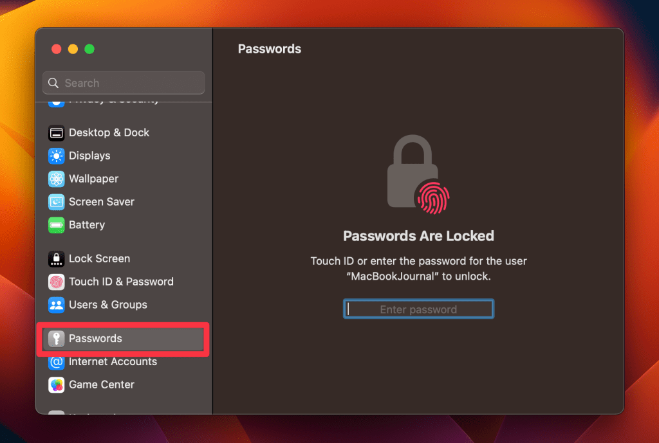Click the Desktop & Dock icon
The width and height of the screenshot is (659, 443).
pos(57,133)
